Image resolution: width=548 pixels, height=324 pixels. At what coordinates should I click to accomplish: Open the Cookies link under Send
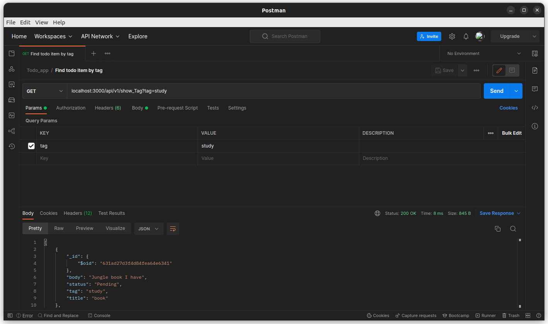tap(509, 108)
